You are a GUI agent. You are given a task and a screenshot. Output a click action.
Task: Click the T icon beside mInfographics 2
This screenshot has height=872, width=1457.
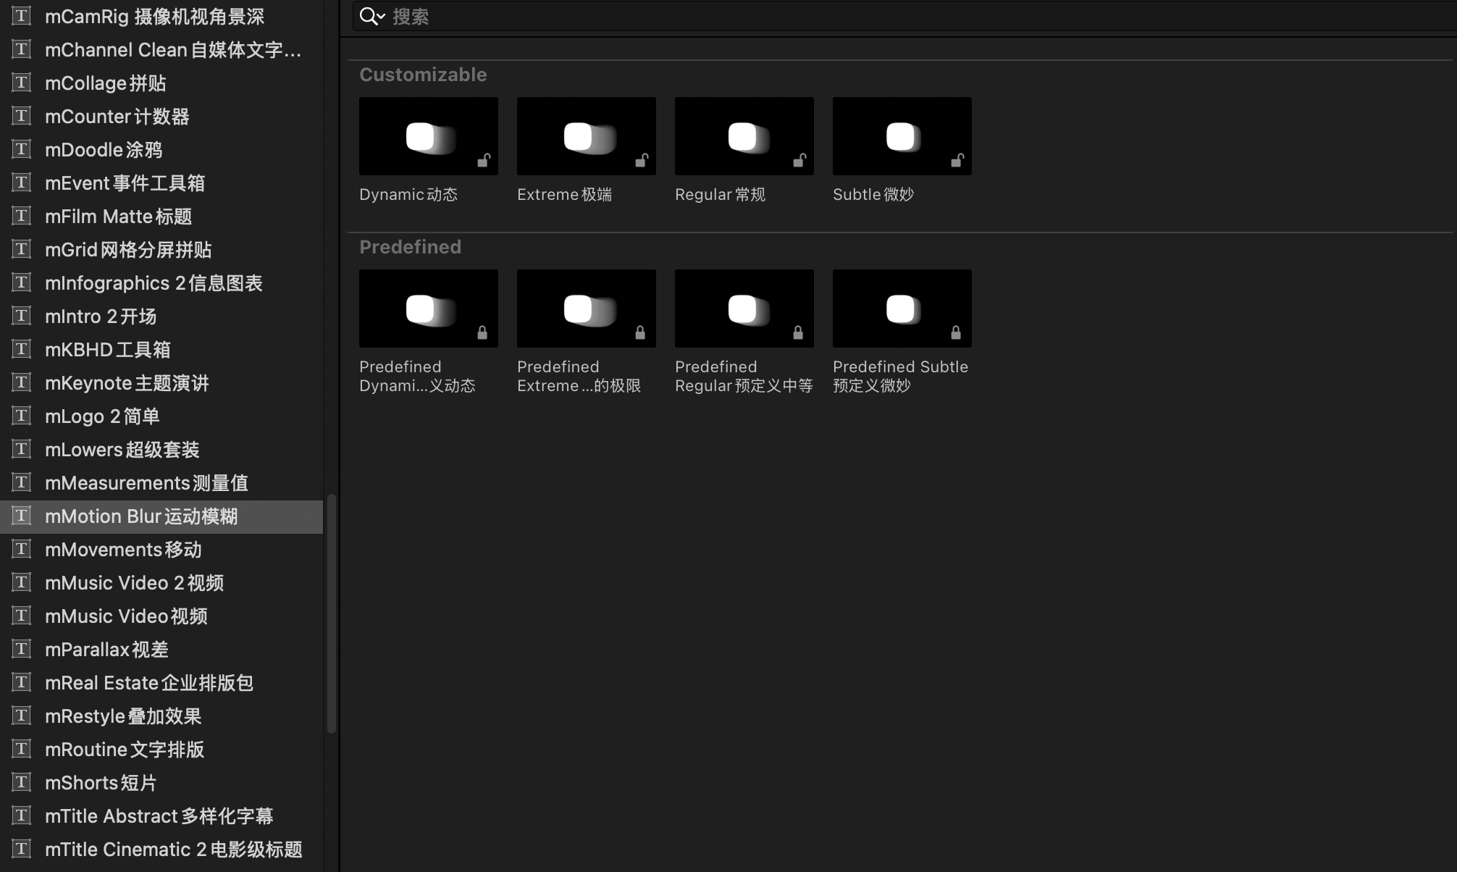(22, 282)
